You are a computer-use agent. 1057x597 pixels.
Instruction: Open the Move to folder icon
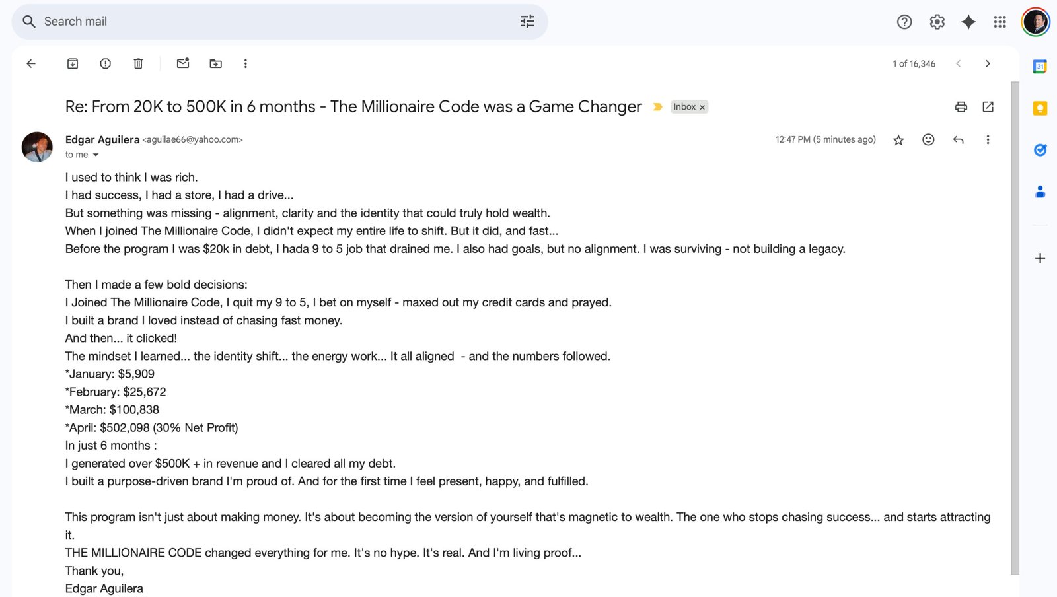(215, 63)
